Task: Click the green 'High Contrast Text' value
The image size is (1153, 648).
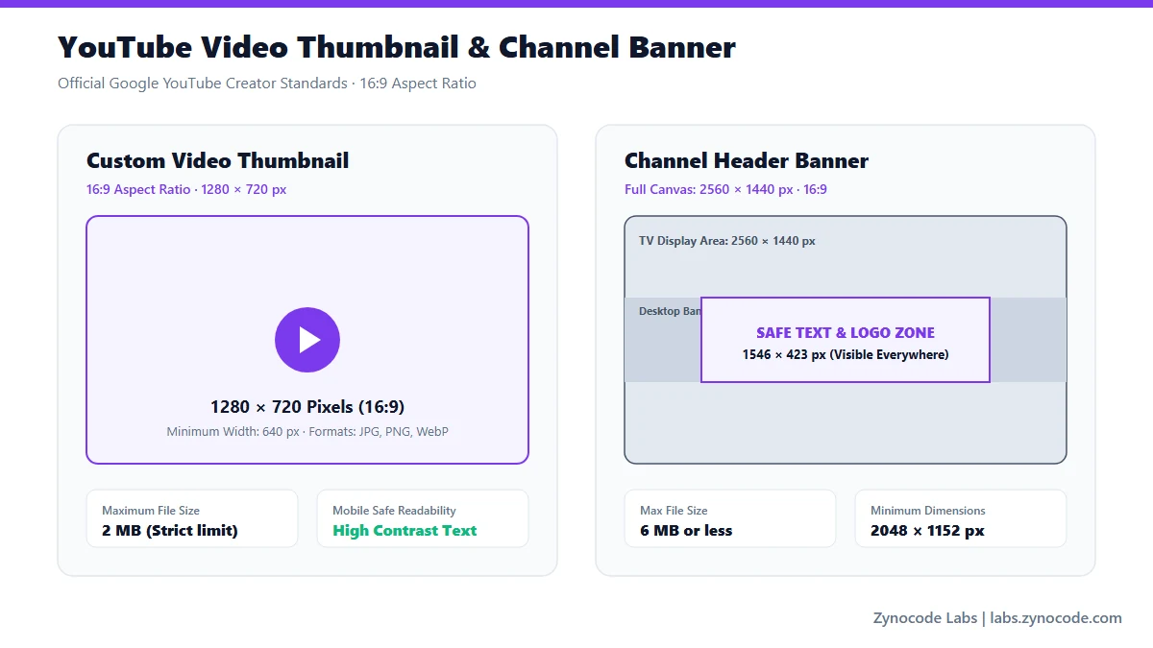Action: (405, 531)
